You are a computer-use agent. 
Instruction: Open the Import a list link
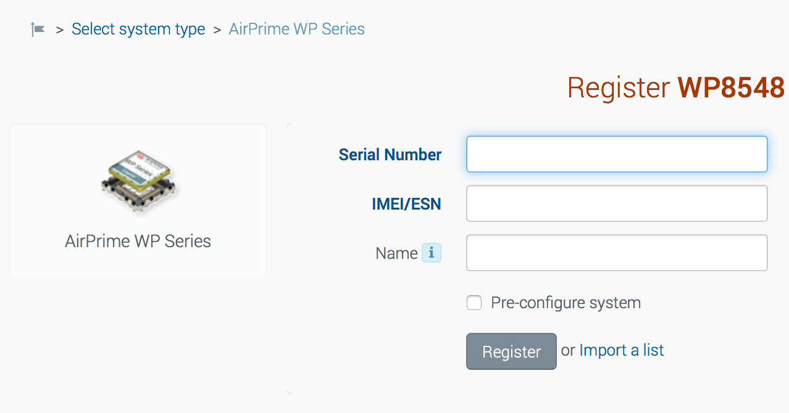[622, 350]
